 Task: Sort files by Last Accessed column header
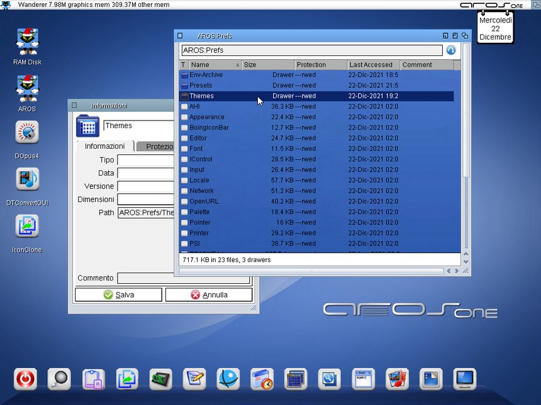click(x=372, y=65)
